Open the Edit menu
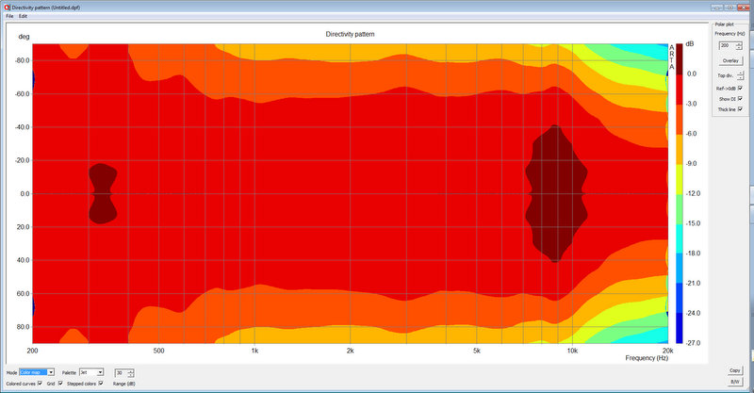This screenshot has height=393, width=754. tap(24, 16)
